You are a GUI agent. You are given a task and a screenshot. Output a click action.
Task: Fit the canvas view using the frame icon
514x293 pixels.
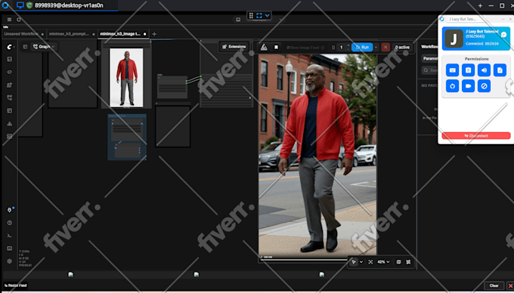tap(370, 262)
